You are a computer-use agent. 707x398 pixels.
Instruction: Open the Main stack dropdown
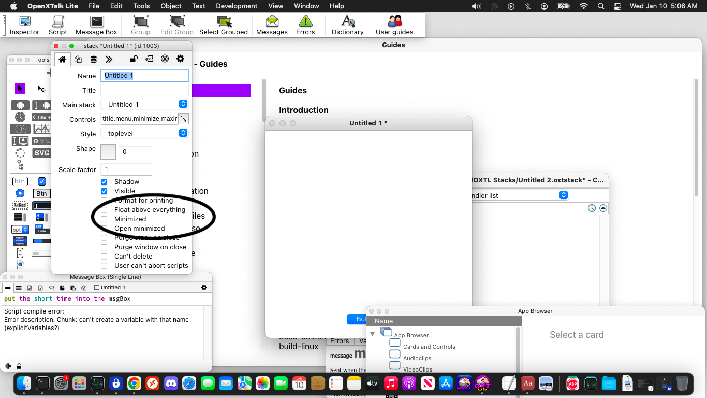click(144, 104)
